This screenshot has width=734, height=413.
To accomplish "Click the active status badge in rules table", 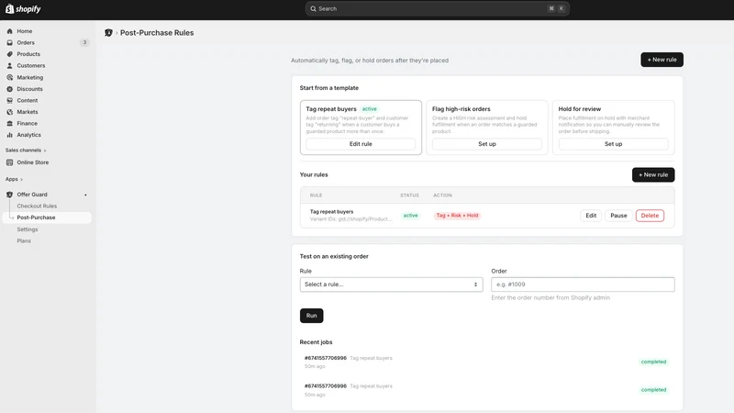I will click(410, 216).
